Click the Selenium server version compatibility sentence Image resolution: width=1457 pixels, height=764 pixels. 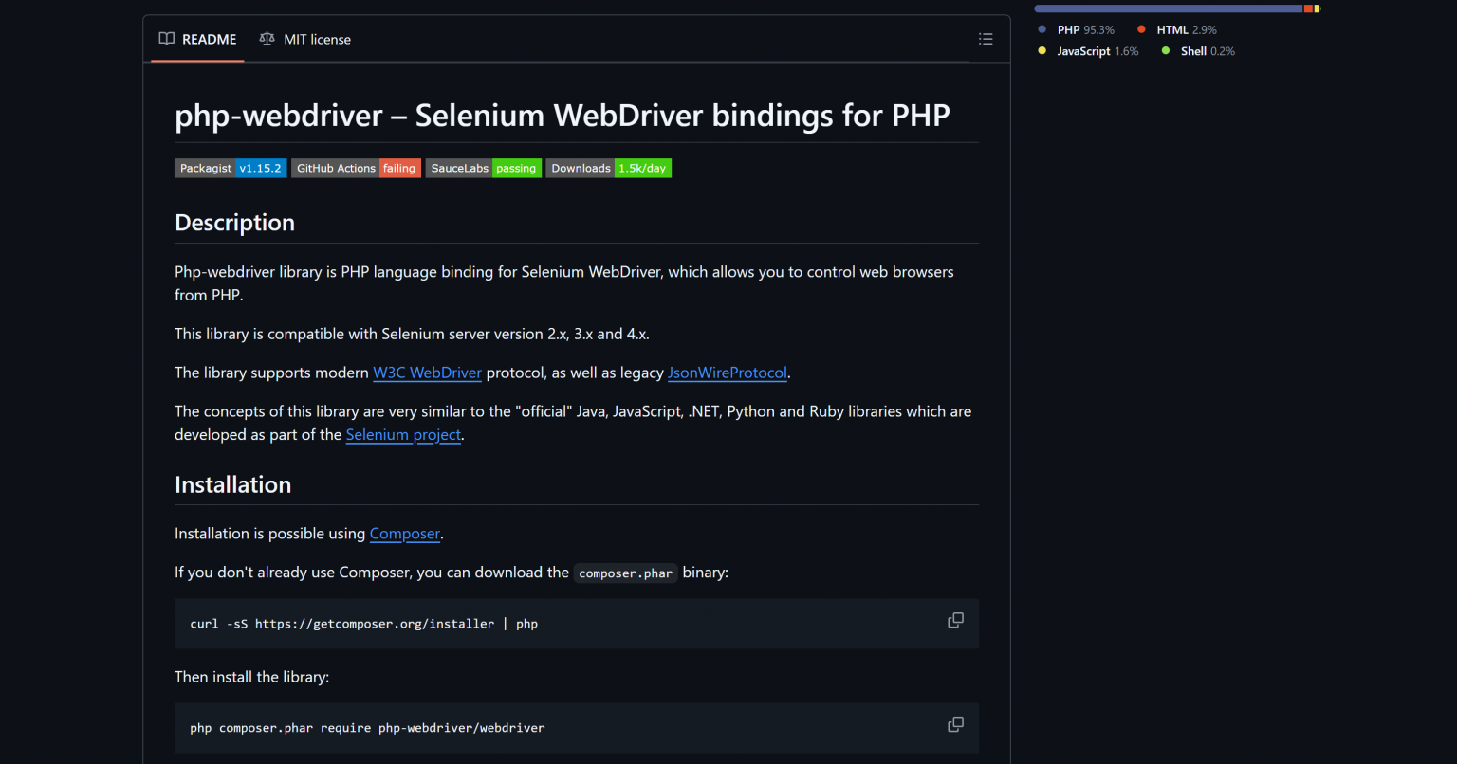pos(412,334)
